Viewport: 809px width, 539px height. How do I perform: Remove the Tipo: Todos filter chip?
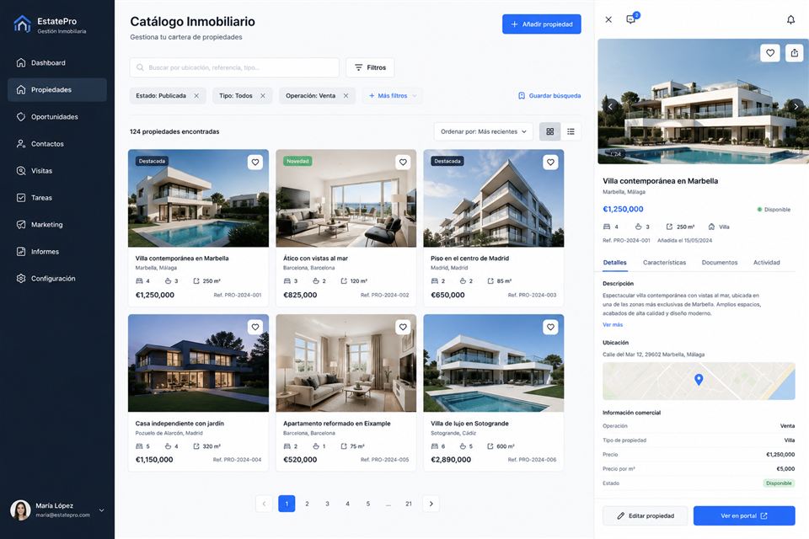pos(263,96)
